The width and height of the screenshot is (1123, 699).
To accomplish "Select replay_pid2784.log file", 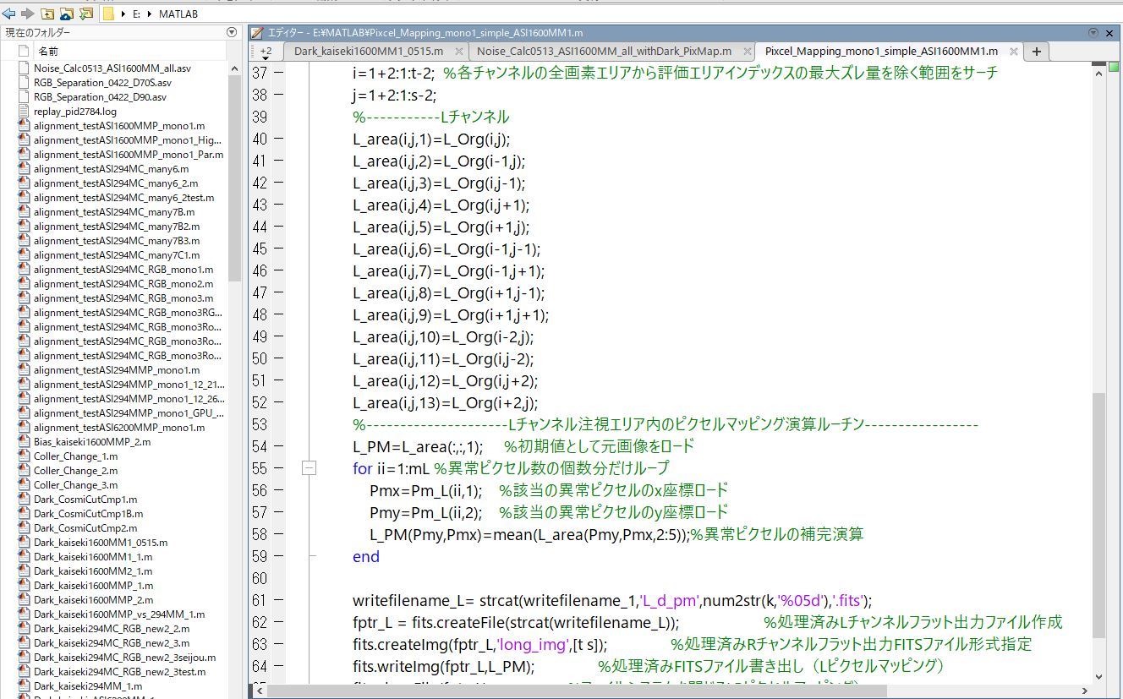I will coord(75,111).
